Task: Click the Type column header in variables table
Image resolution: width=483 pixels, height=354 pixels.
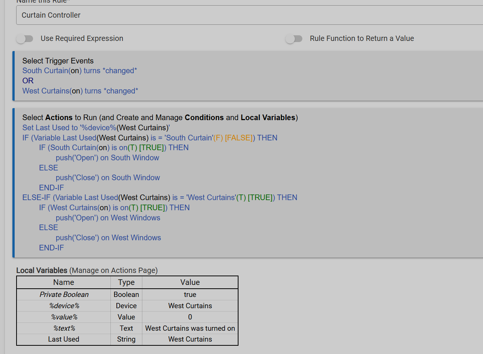Action: [126, 282]
